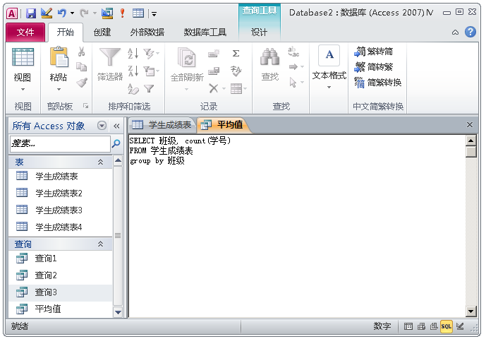This screenshot has width=486, height=339.
Task: Click the Undo arrow icon
Action: pos(62,13)
